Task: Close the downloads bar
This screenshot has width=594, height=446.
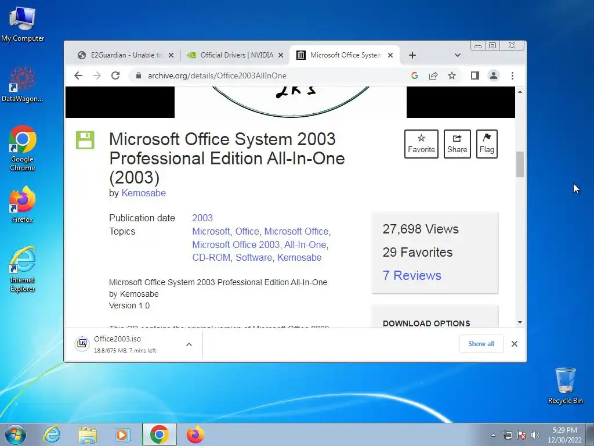Action: [514, 344]
